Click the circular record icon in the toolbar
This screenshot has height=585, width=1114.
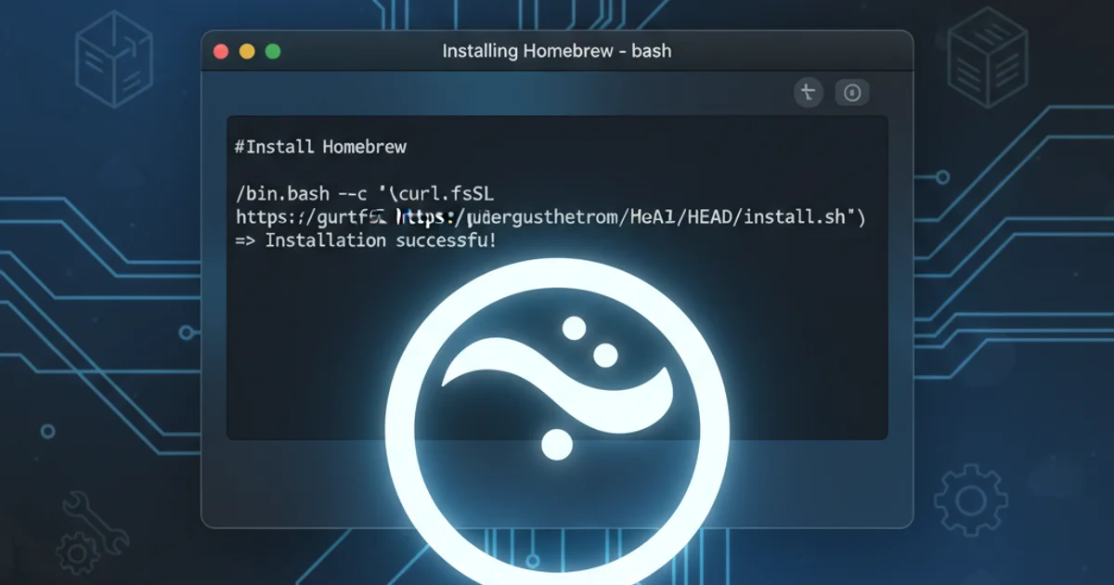point(851,92)
